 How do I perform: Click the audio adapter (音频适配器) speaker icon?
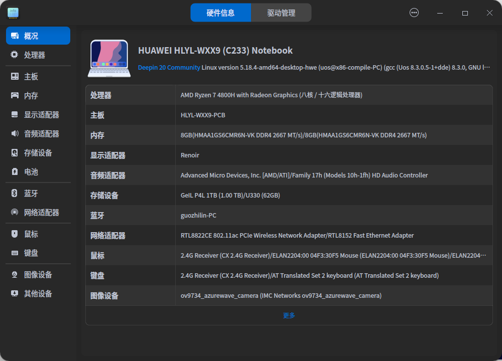coord(15,133)
